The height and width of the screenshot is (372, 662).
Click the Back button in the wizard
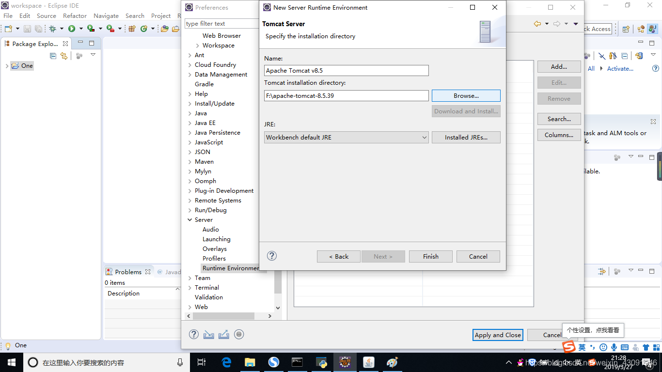click(338, 256)
